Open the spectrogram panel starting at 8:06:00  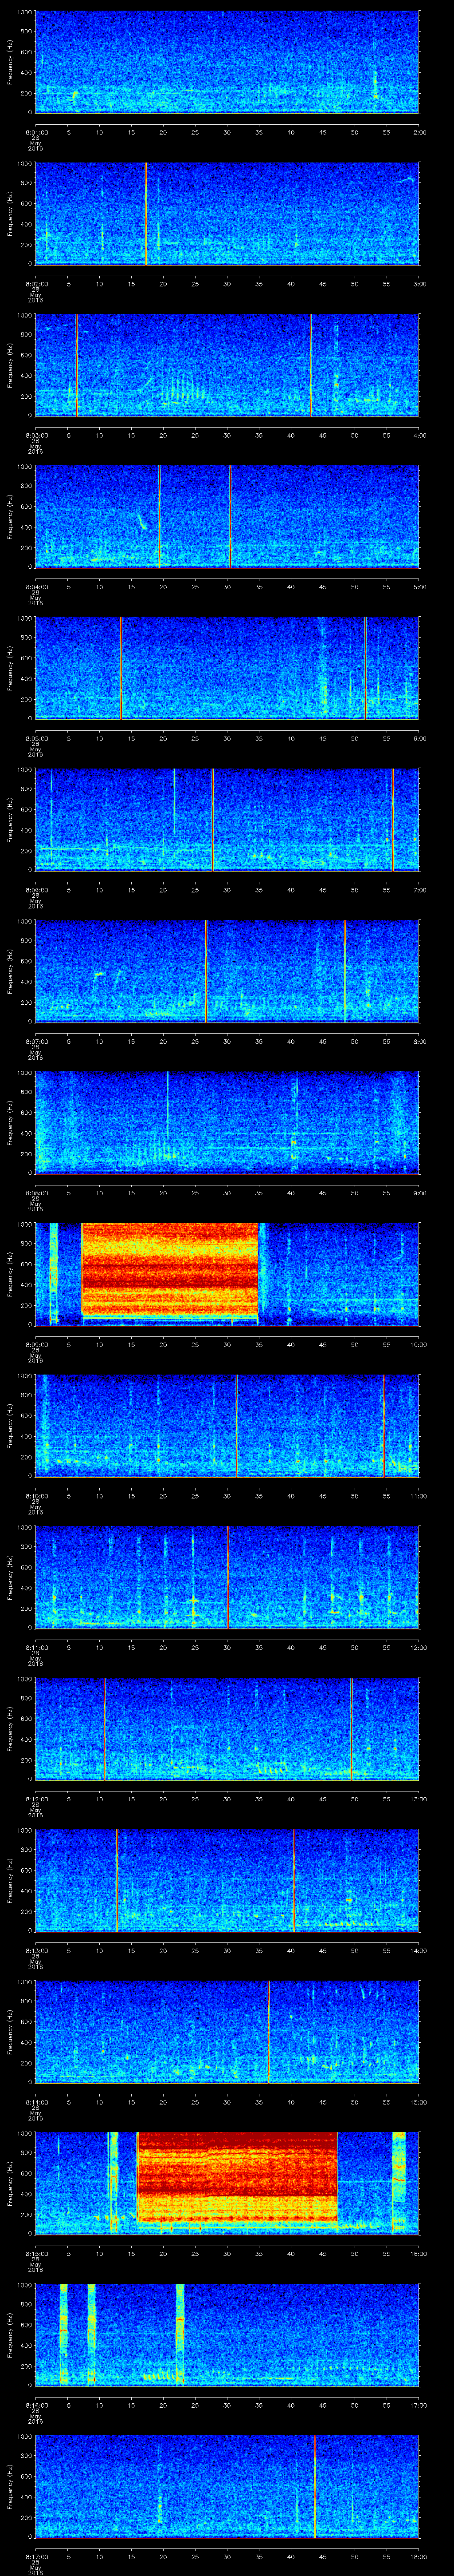(227, 820)
